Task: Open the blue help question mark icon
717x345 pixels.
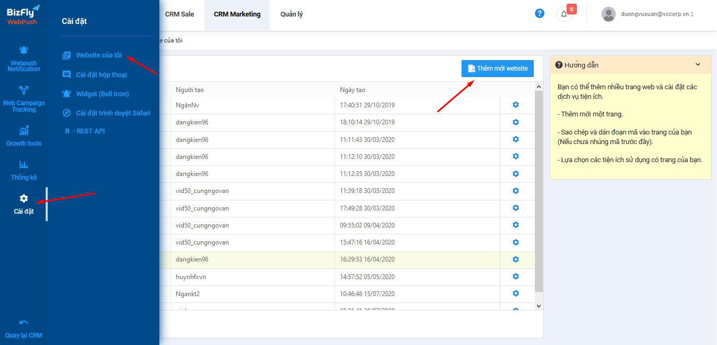Action: tap(540, 14)
